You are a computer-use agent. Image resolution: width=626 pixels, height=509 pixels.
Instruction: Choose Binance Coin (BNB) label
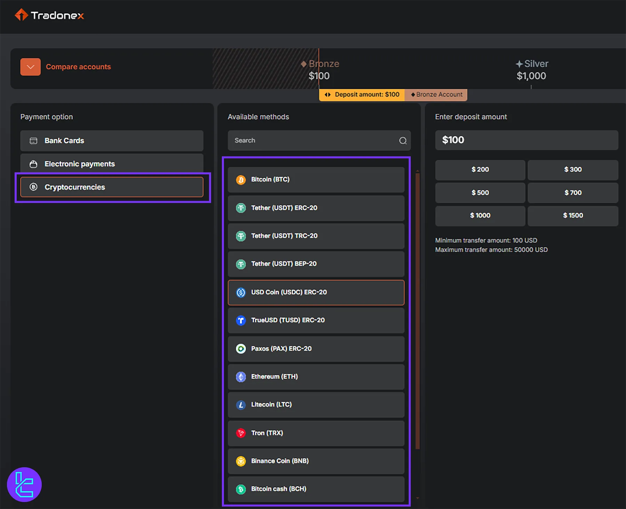pyautogui.click(x=280, y=461)
